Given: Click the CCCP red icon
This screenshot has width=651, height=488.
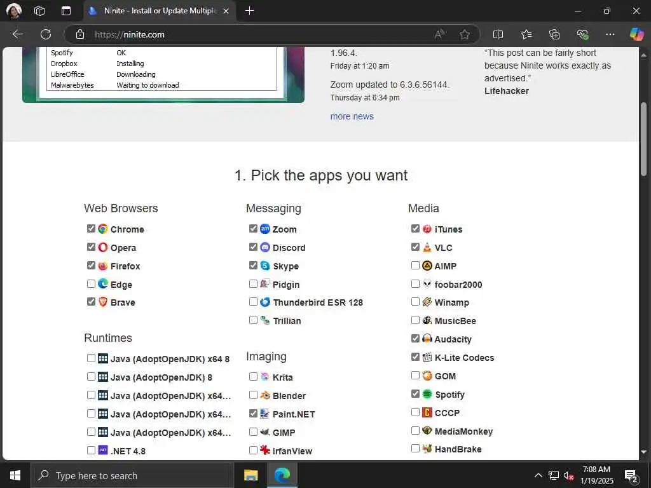Looking at the screenshot, I should [x=427, y=412].
